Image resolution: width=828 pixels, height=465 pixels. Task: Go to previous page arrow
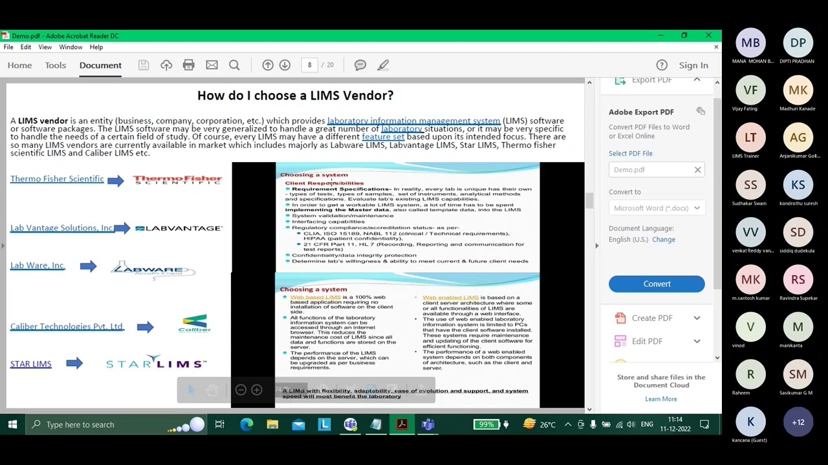(268, 65)
